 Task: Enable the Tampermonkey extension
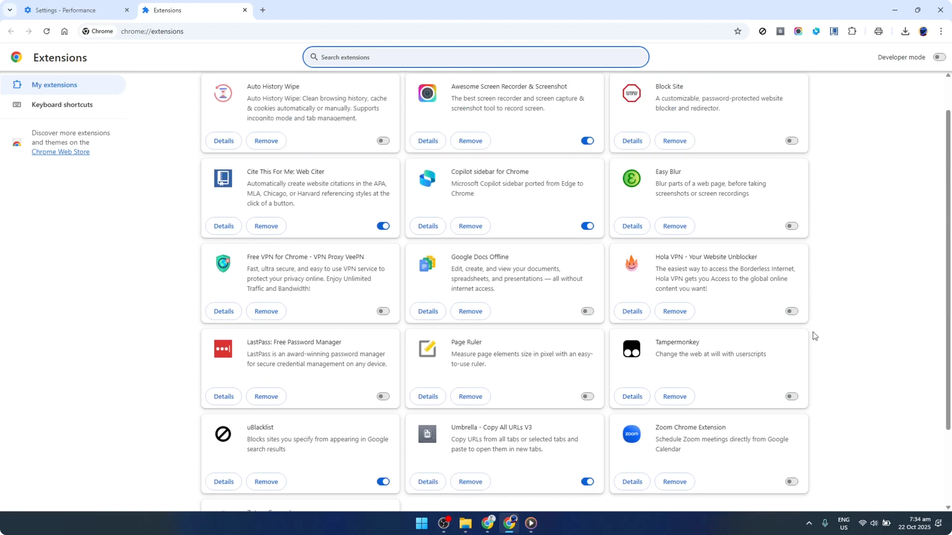[791, 396]
